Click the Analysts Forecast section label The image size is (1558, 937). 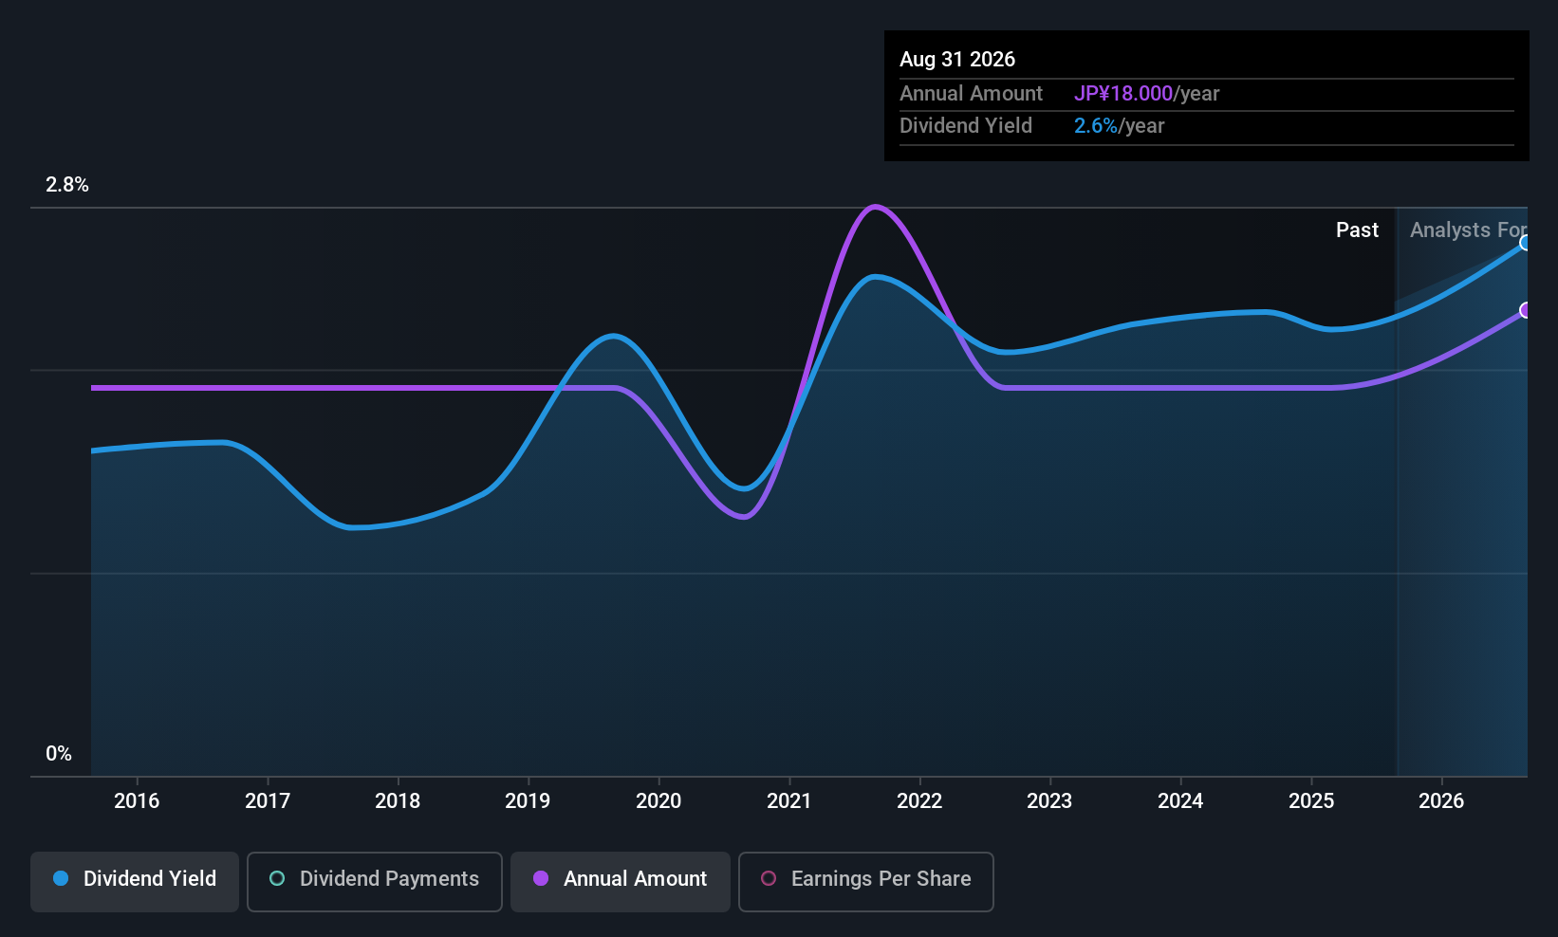pos(1467,230)
